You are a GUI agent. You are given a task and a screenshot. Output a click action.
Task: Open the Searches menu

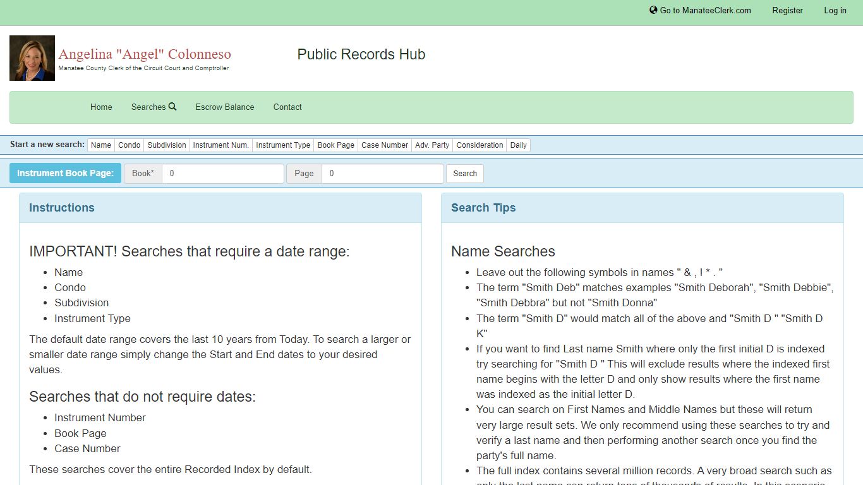(x=154, y=107)
